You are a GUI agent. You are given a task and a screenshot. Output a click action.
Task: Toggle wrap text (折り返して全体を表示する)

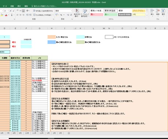[43, 11]
